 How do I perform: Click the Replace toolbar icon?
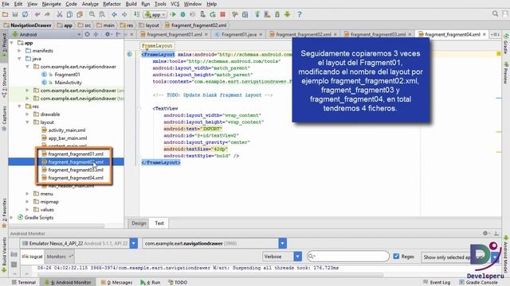point(102,14)
